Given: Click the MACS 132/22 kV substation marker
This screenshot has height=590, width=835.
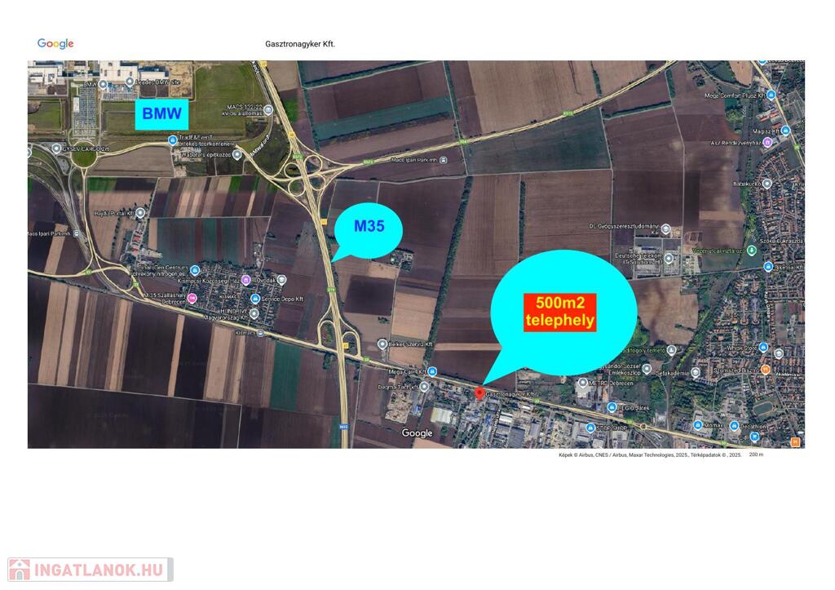Looking at the screenshot, I should [267, 110].
